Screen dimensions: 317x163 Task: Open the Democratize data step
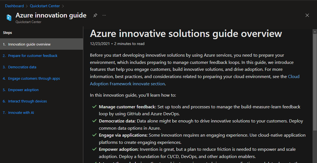coord(22,67)
